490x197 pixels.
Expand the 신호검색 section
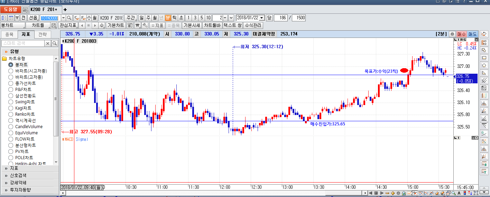30,176
